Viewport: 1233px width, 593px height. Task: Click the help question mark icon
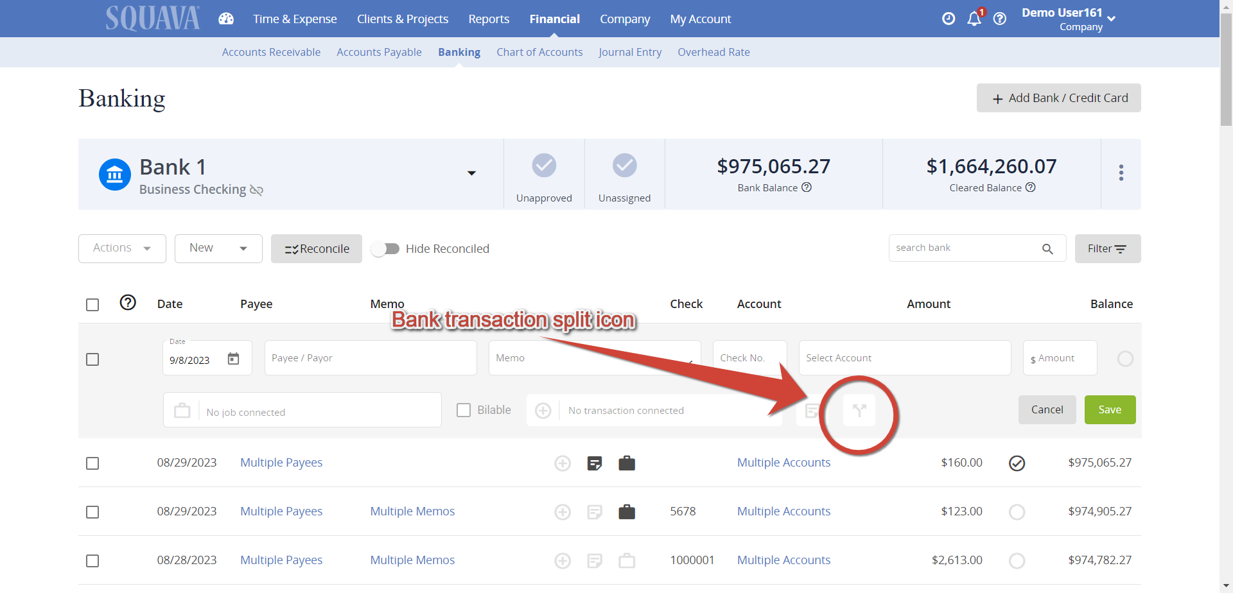(x=1000, y=19)
